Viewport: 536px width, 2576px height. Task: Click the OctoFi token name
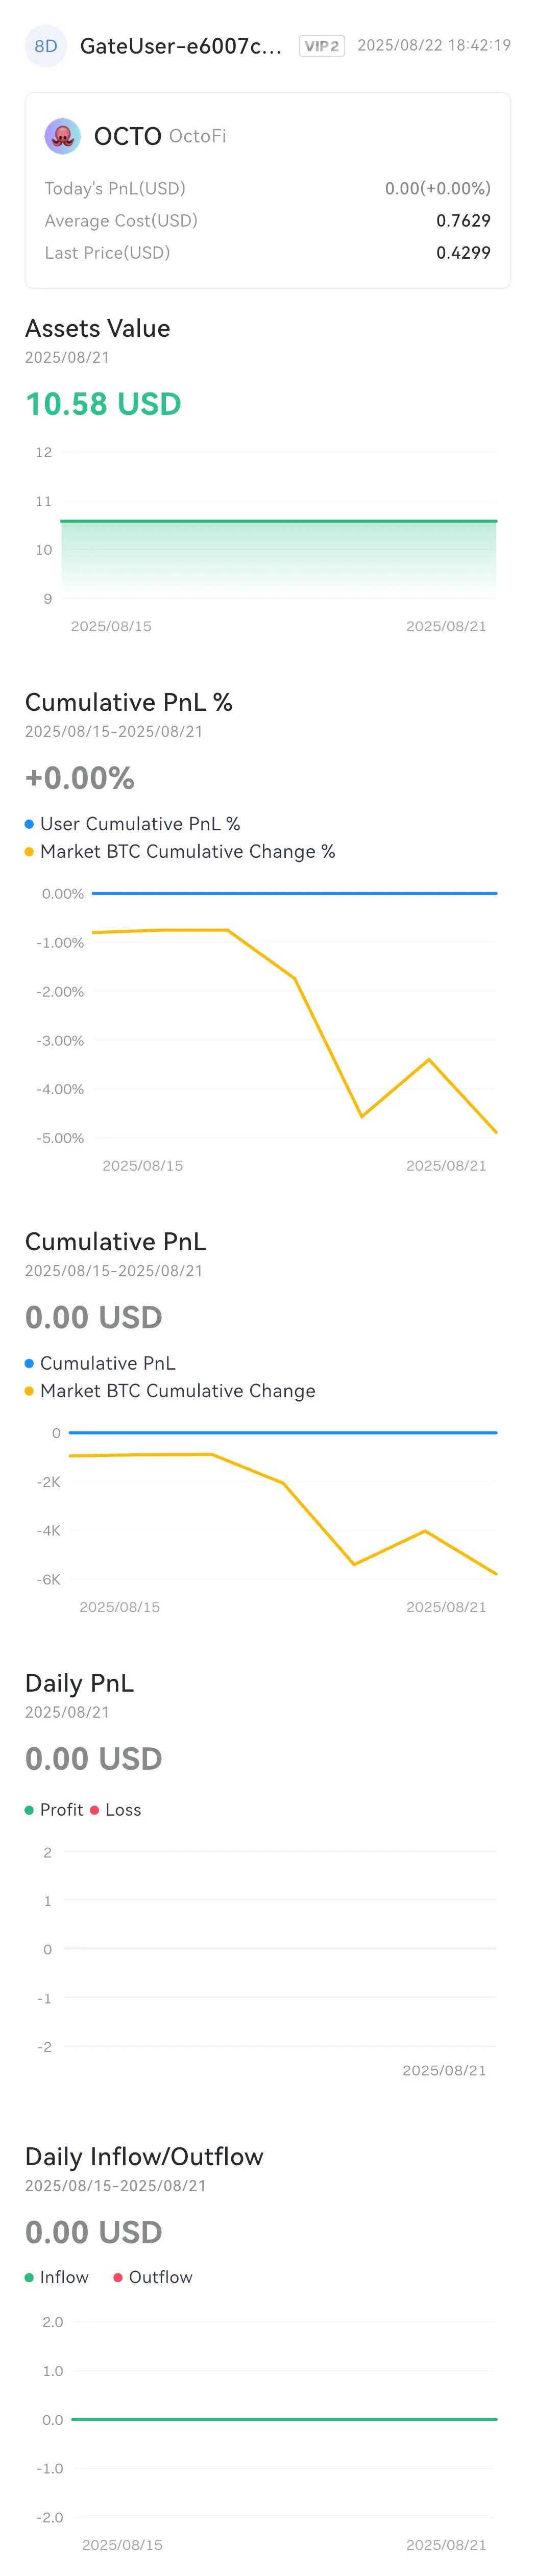198,136
